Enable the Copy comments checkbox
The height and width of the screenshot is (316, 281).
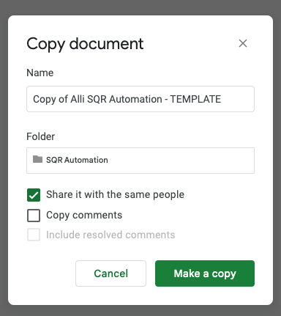tap(34, 216)
